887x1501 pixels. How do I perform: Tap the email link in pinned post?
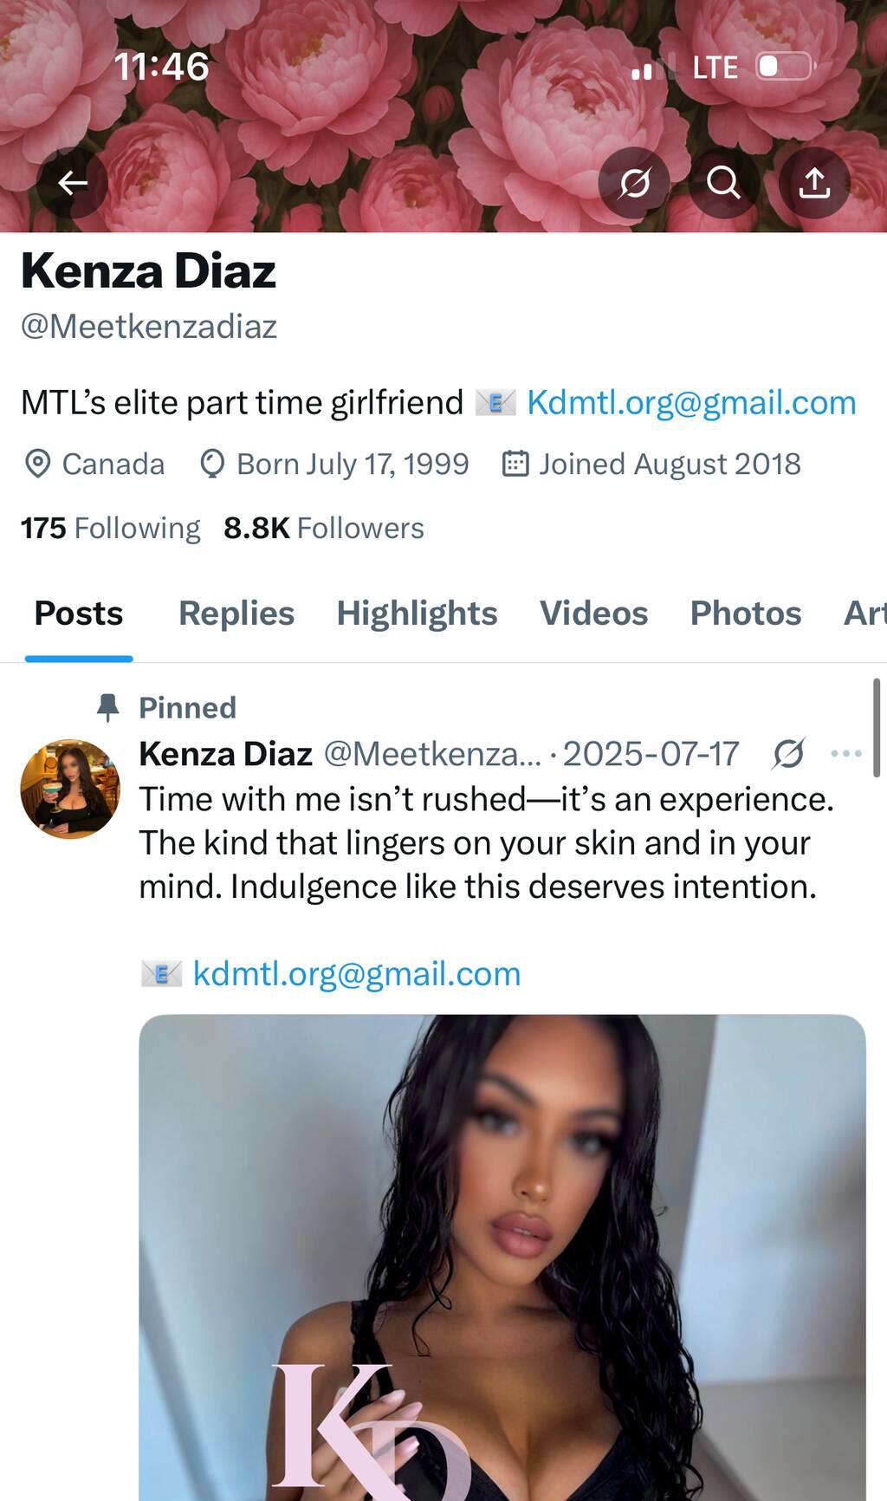tap(356, 973)
